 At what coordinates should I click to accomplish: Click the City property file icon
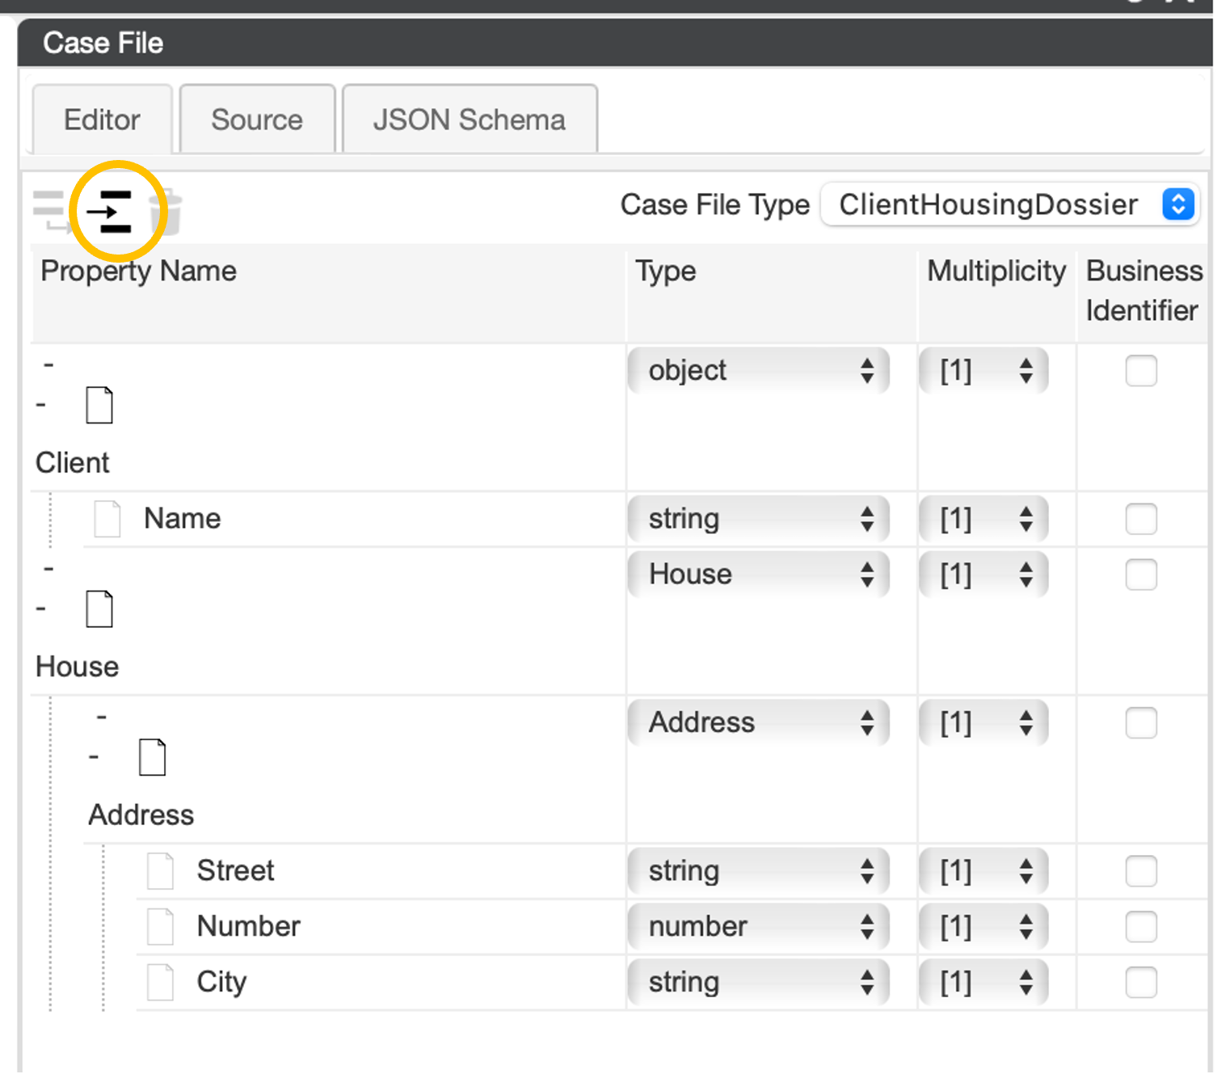tap(160, 982)
